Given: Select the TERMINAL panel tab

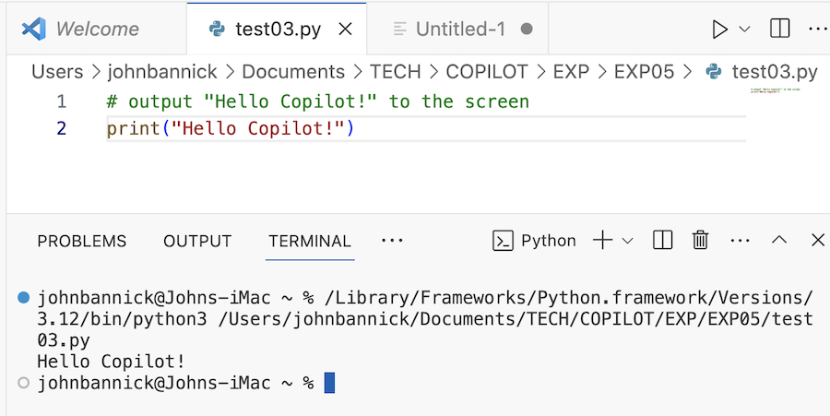Looking at the screenshot, I should click(x=310, y=242).
